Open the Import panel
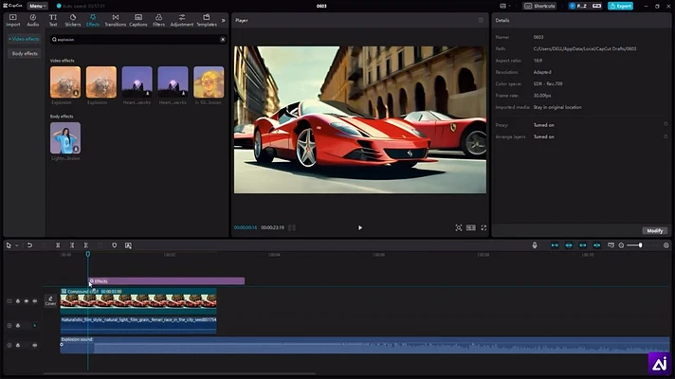This screenshot has height=379, width=675. (x=13, y=20)
